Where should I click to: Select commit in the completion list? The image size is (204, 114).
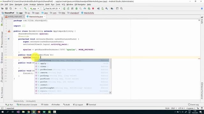point(72,85)
